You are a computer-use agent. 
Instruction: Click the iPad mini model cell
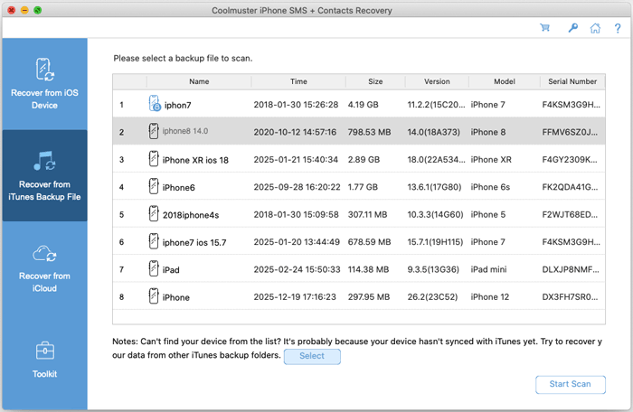click(x=488, y=269)
